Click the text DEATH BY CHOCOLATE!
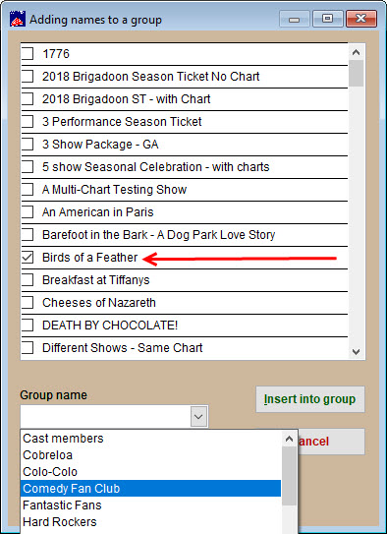Screen dimensions: 387x534 (110, 326)
